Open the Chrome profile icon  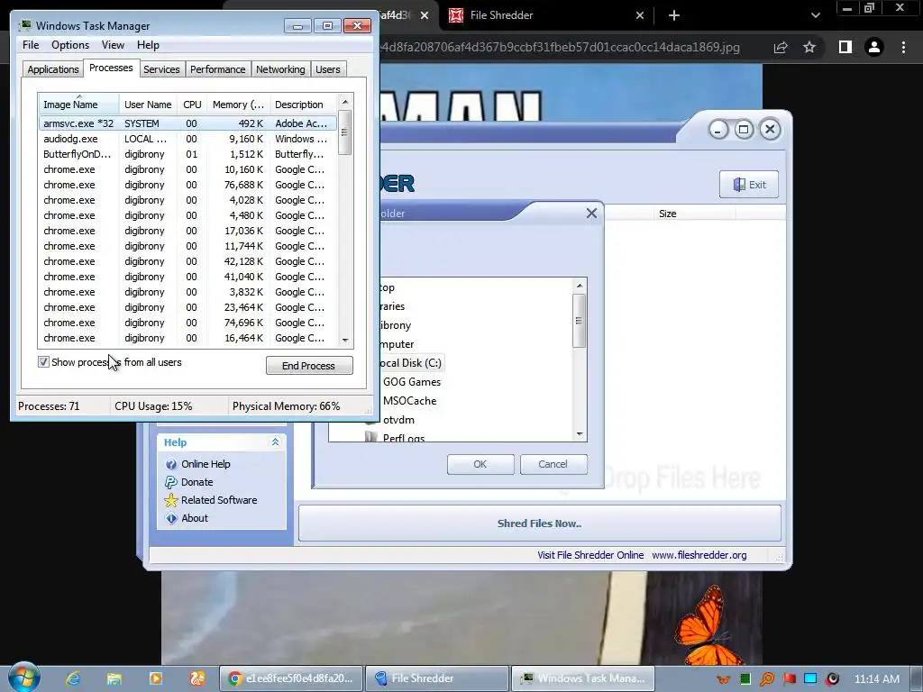(x=874, y=47)
